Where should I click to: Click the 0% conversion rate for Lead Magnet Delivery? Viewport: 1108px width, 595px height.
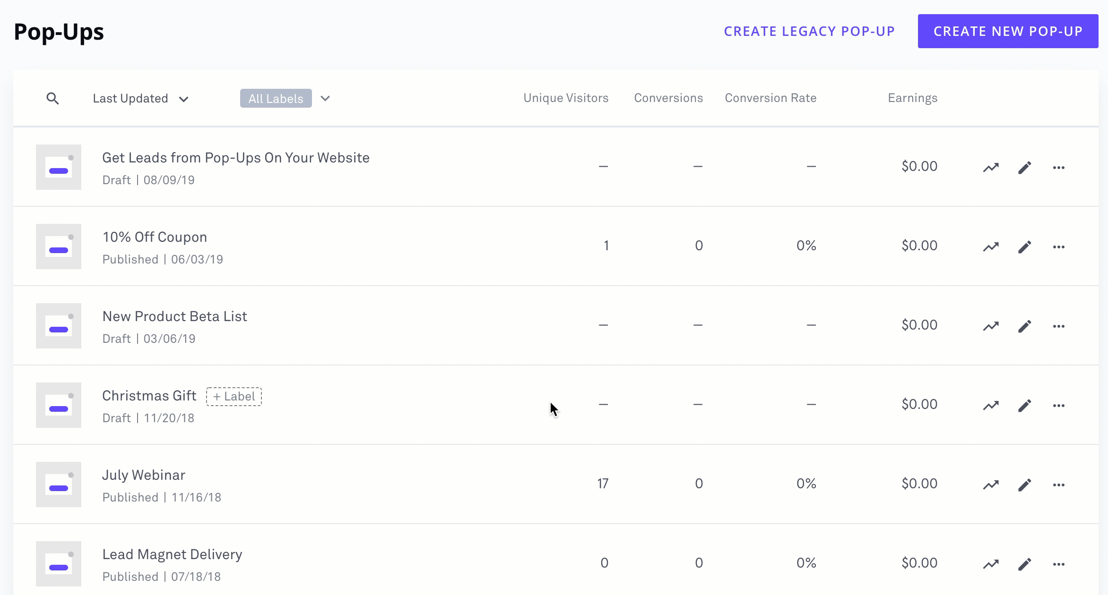pos(806,563)
